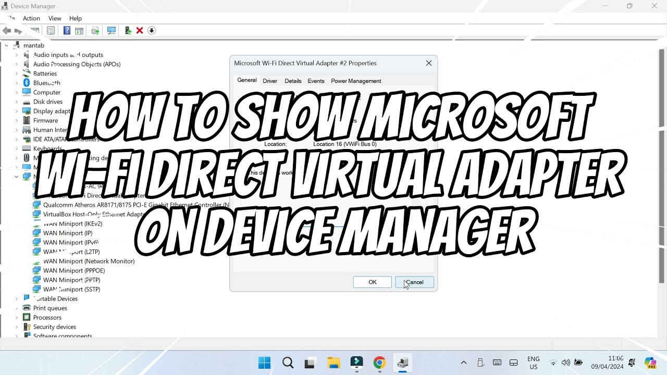Open File Explorer from taskbar
This screenshot has height=375, width=667.
point(333,363)
